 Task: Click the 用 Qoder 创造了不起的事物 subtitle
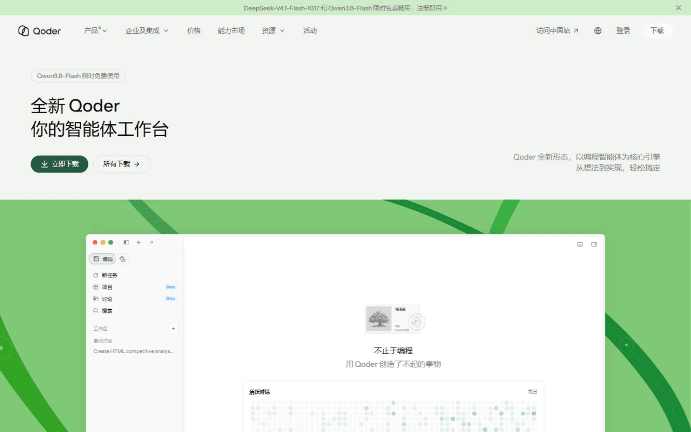tap(393, 364)
